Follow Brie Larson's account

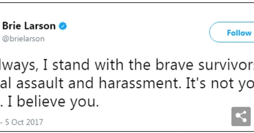232,32
